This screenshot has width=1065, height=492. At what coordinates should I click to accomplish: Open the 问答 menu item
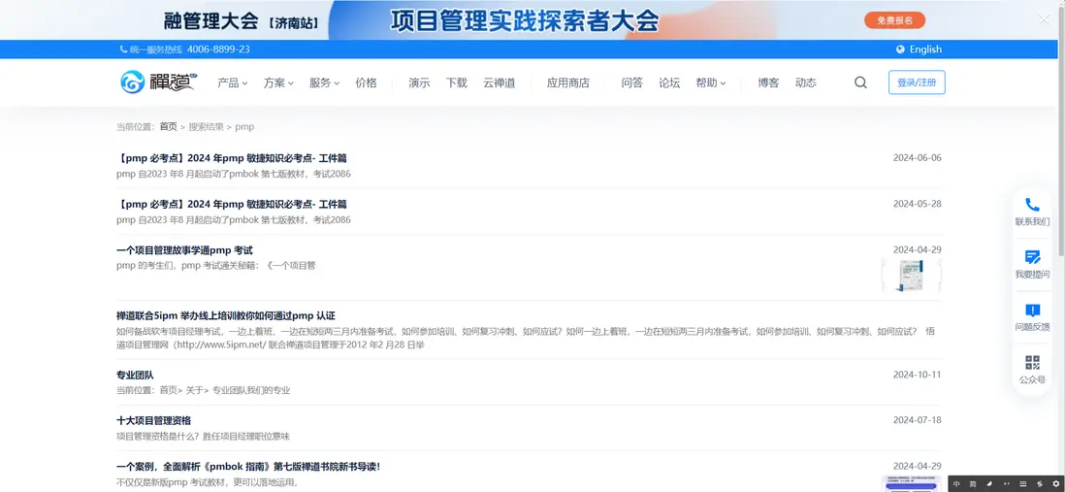[631, 82]
